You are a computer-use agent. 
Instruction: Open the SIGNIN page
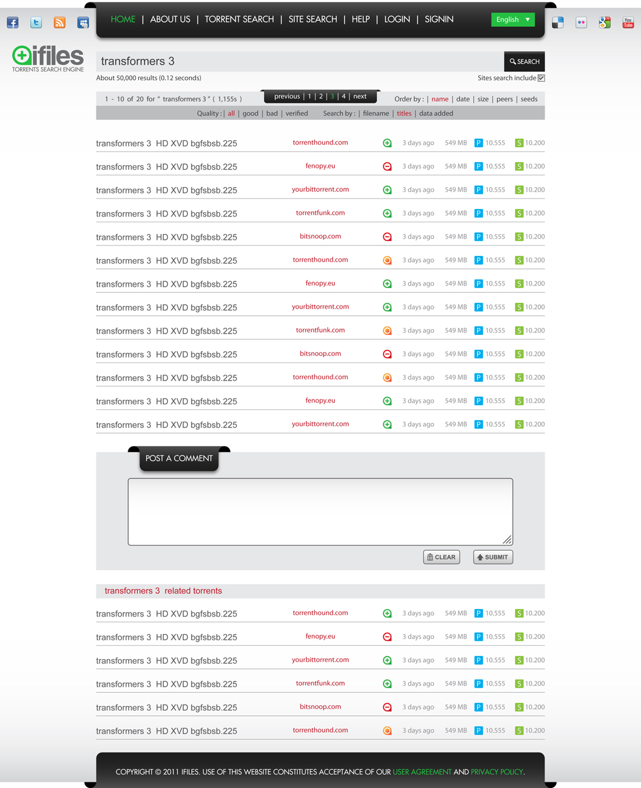439,19
